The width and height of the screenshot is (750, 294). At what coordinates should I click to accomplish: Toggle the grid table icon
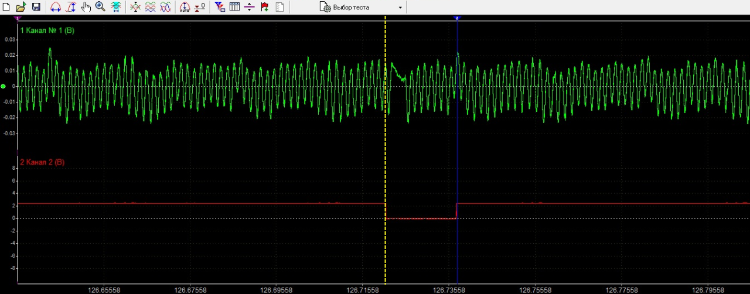coord(234,7)
